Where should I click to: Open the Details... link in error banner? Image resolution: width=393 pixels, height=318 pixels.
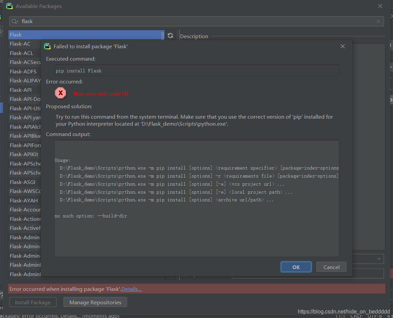pyautogui.click(x=131, y=289)
